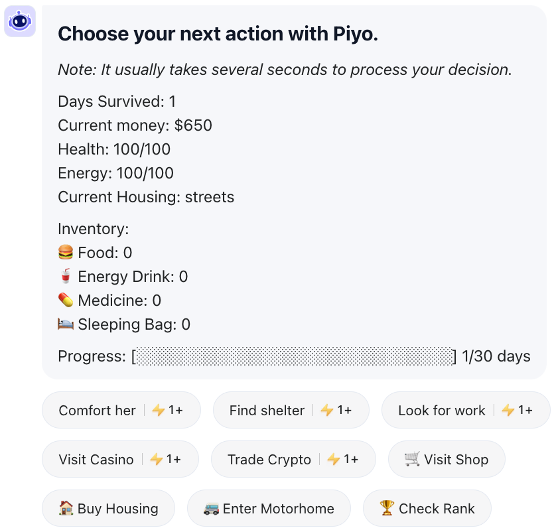The image size is (552, 532).
Task: Click the lightning icon on Find shelter
Action: click(x=326, y=411)
